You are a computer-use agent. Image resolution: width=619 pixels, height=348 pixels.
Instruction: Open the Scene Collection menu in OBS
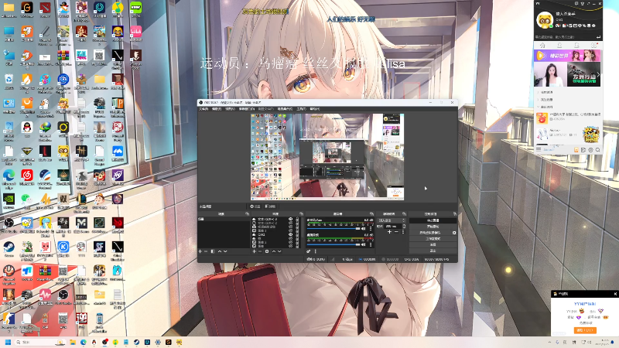(x=285, y=108)
